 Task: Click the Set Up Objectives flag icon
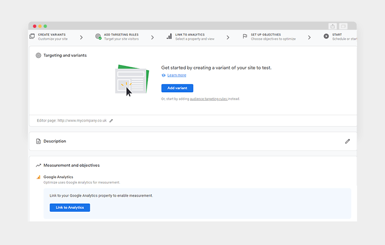245,36
